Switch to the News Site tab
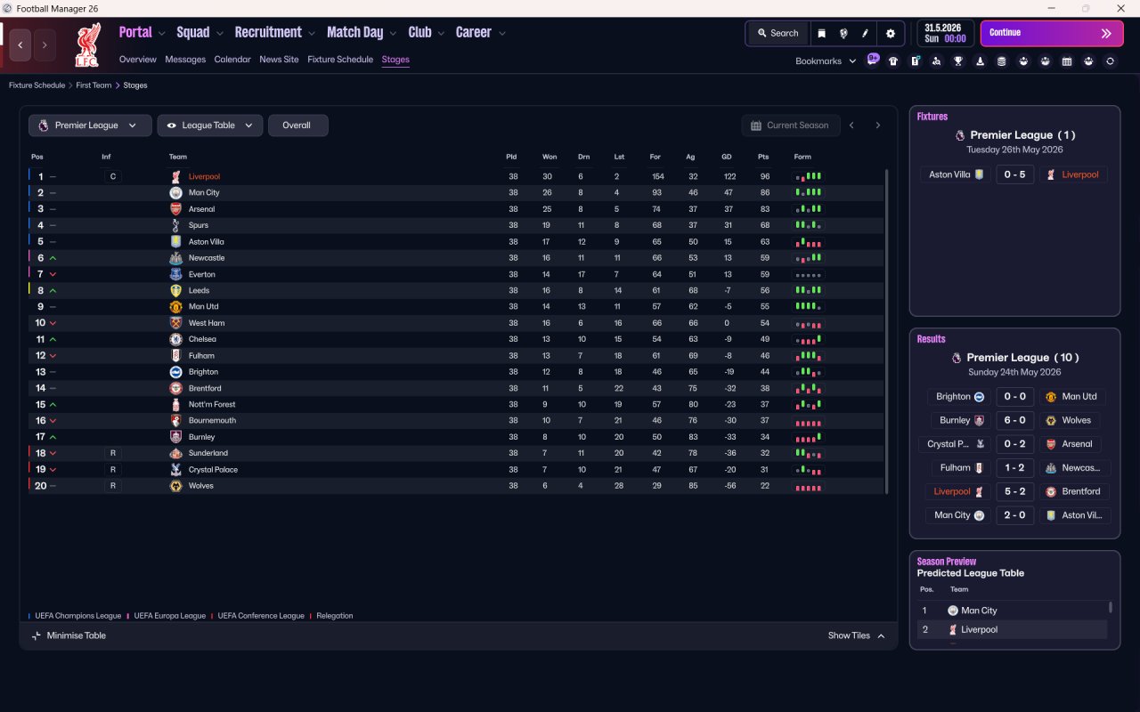The width and height of the screenshot is (1140, 712). click(279, 60)
